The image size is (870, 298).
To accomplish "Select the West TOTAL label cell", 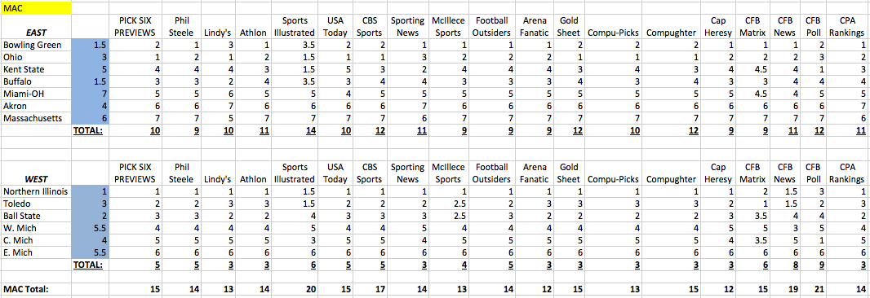I will (91, 265).
